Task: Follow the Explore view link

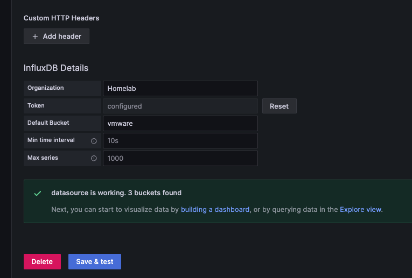Action: (x=360, y=209)
